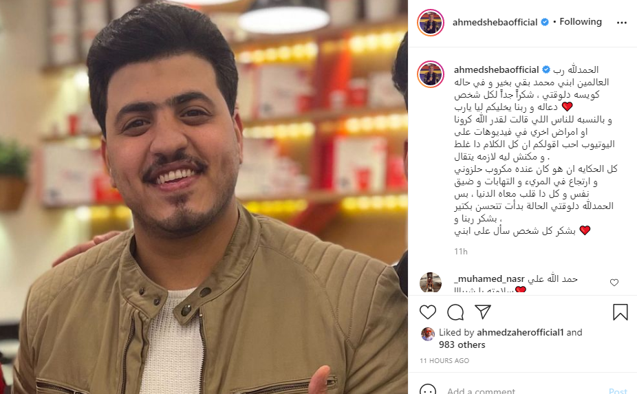Open ahmedshebaofficial username in the caption
This screenshot has height=394, width=637.
[x=497, y=69]
